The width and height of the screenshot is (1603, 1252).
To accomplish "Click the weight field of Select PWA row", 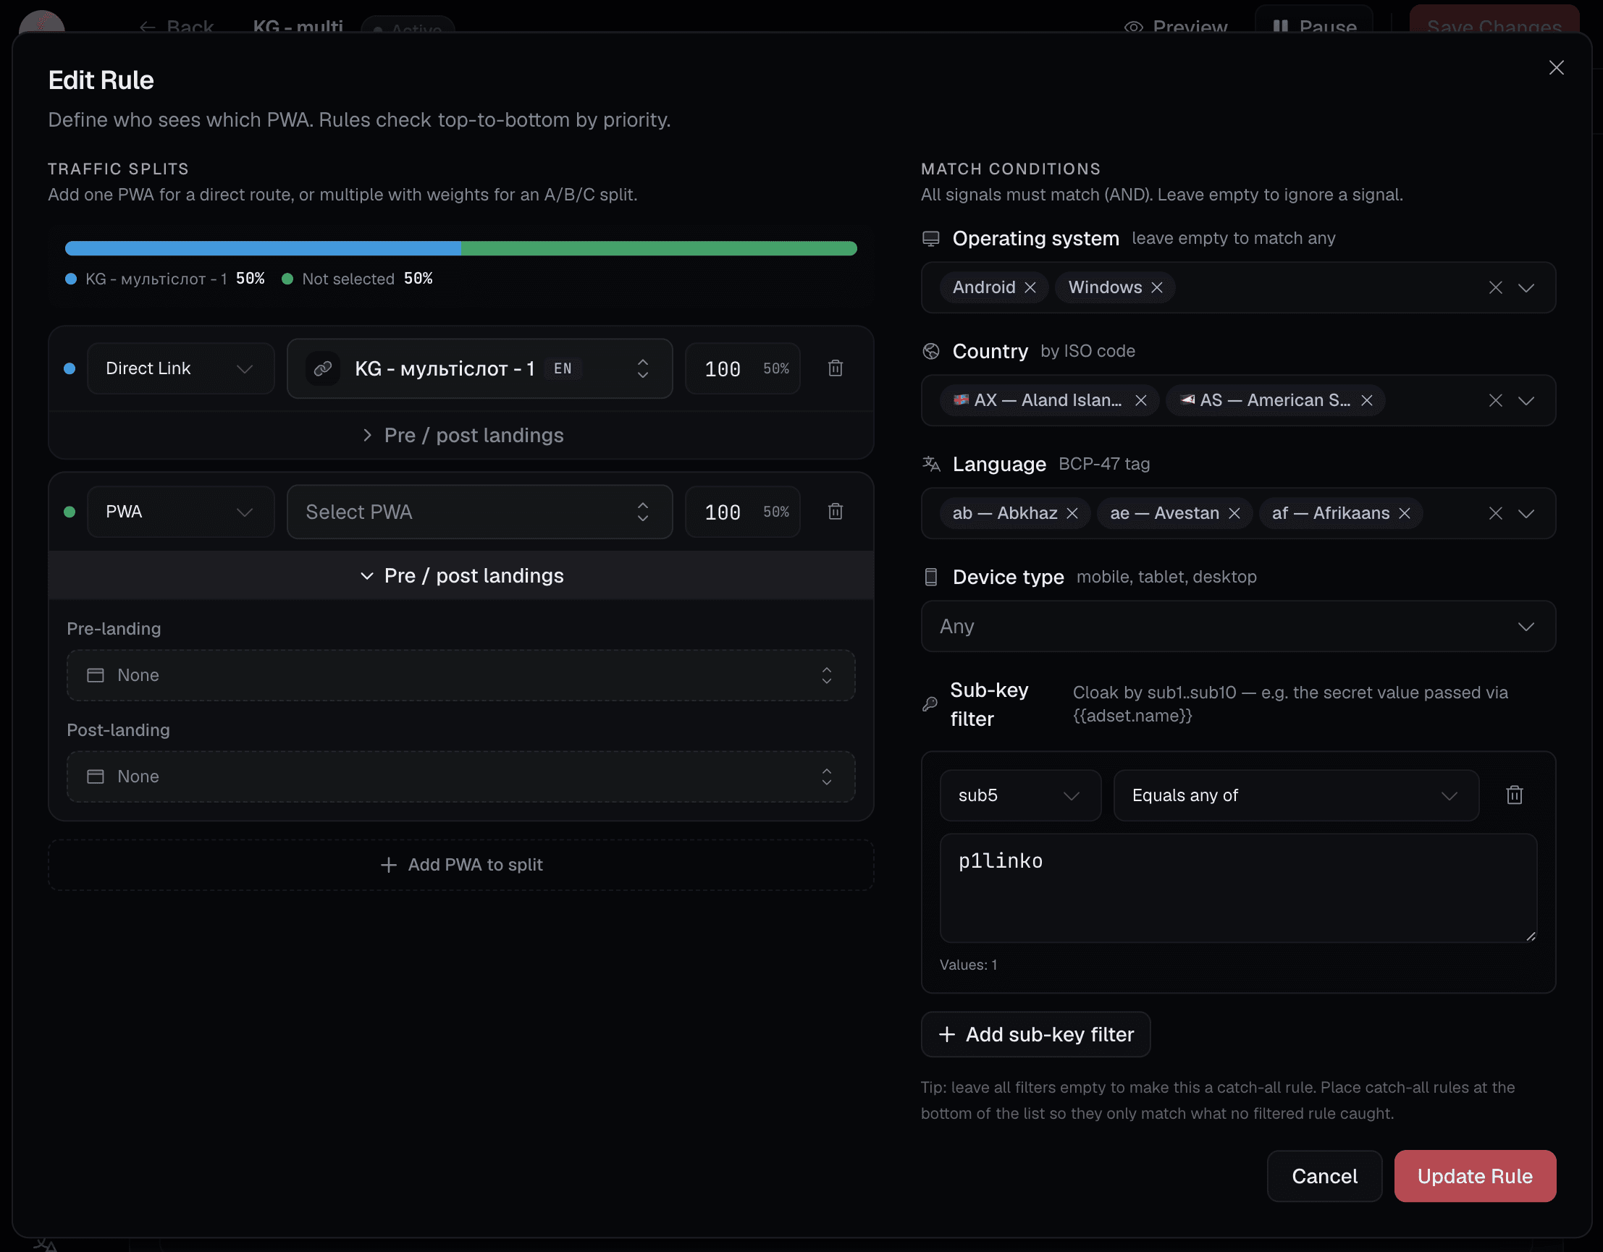I will coord(742,511).
